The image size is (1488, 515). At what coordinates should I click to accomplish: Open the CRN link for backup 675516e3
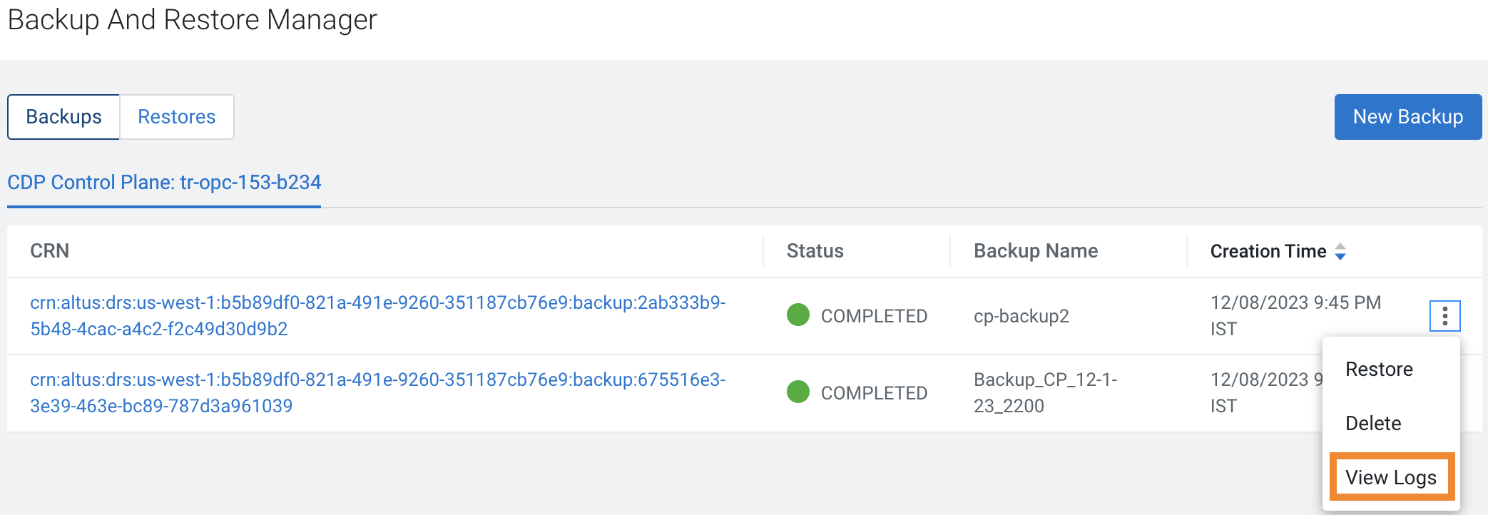[377, 392]
